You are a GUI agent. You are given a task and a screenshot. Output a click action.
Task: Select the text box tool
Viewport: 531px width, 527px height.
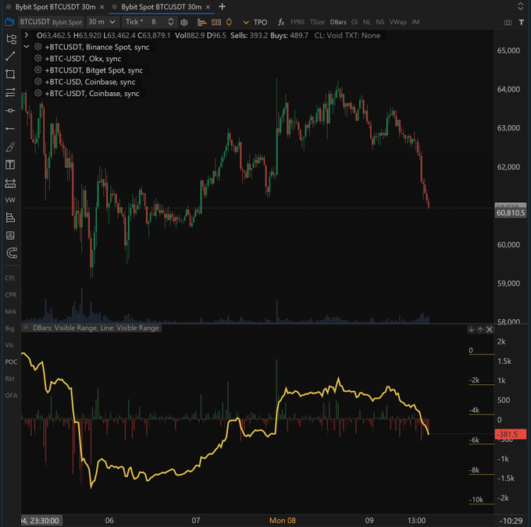click(10, 165)
